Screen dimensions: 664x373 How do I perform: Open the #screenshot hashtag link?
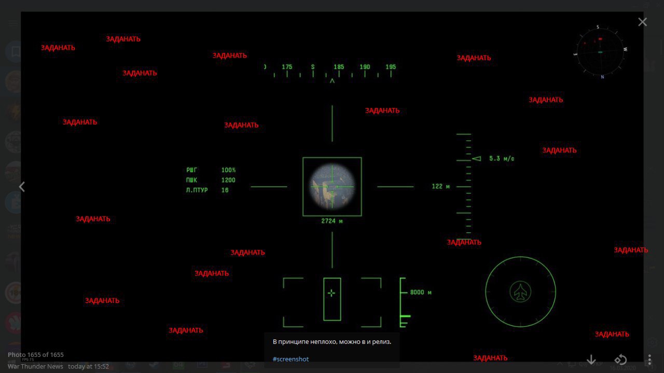[x=290, y=359]
